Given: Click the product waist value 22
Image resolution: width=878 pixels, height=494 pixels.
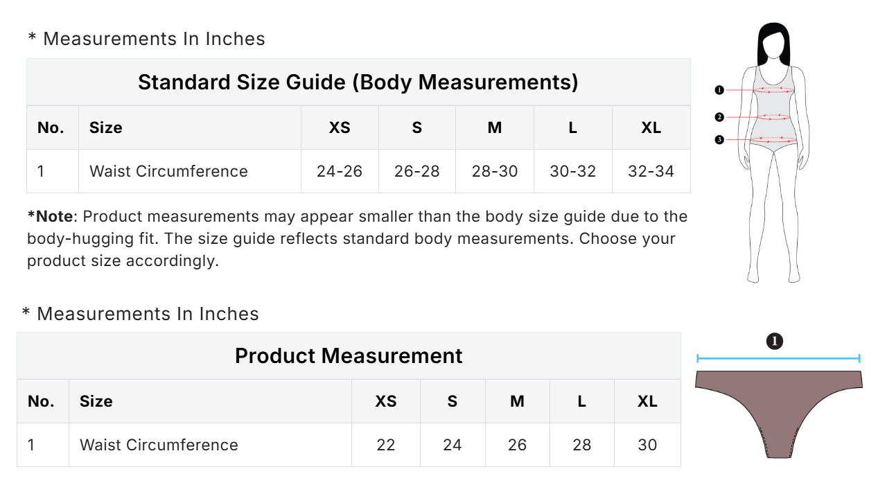Looking at the screenshot, I should tap(386, 445).
